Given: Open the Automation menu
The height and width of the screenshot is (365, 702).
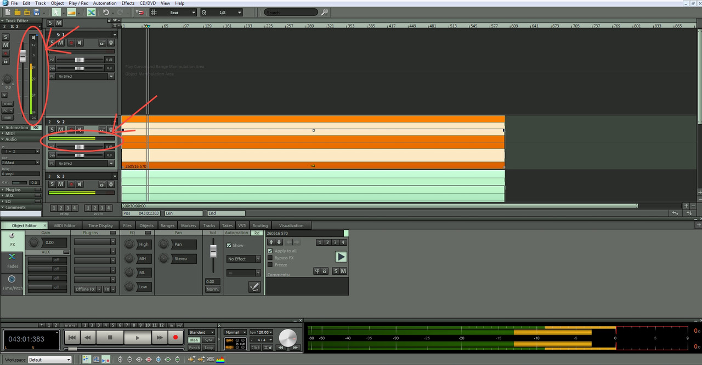Looking at the screenshot, I should 104,3.
